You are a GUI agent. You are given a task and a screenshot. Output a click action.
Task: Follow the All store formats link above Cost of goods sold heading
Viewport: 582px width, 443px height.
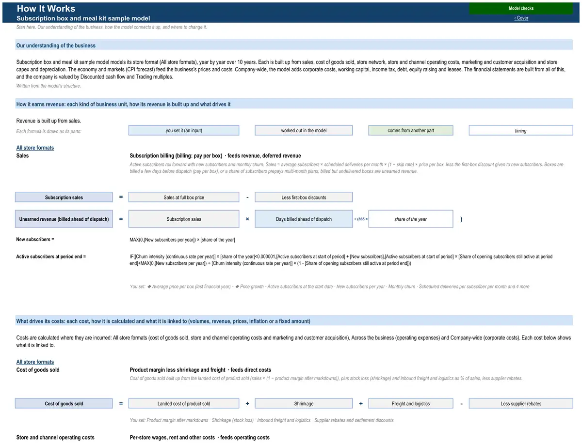[x=35, y=362]
